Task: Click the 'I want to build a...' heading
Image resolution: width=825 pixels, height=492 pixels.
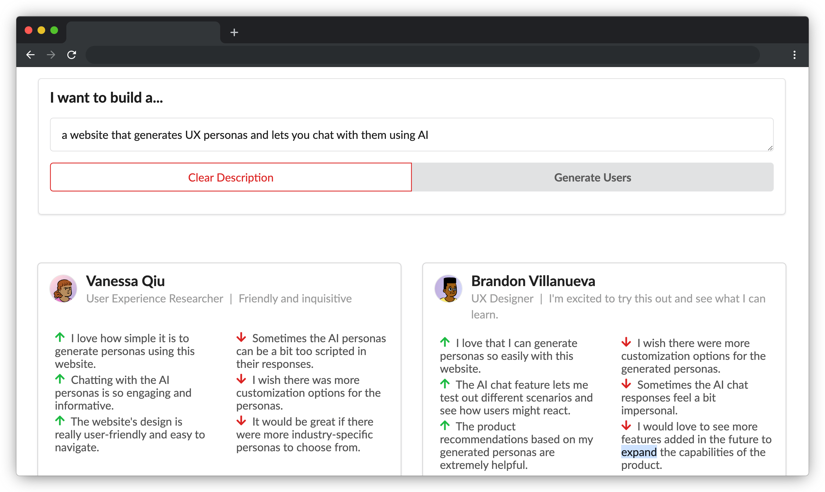Action: coord(106,98)
